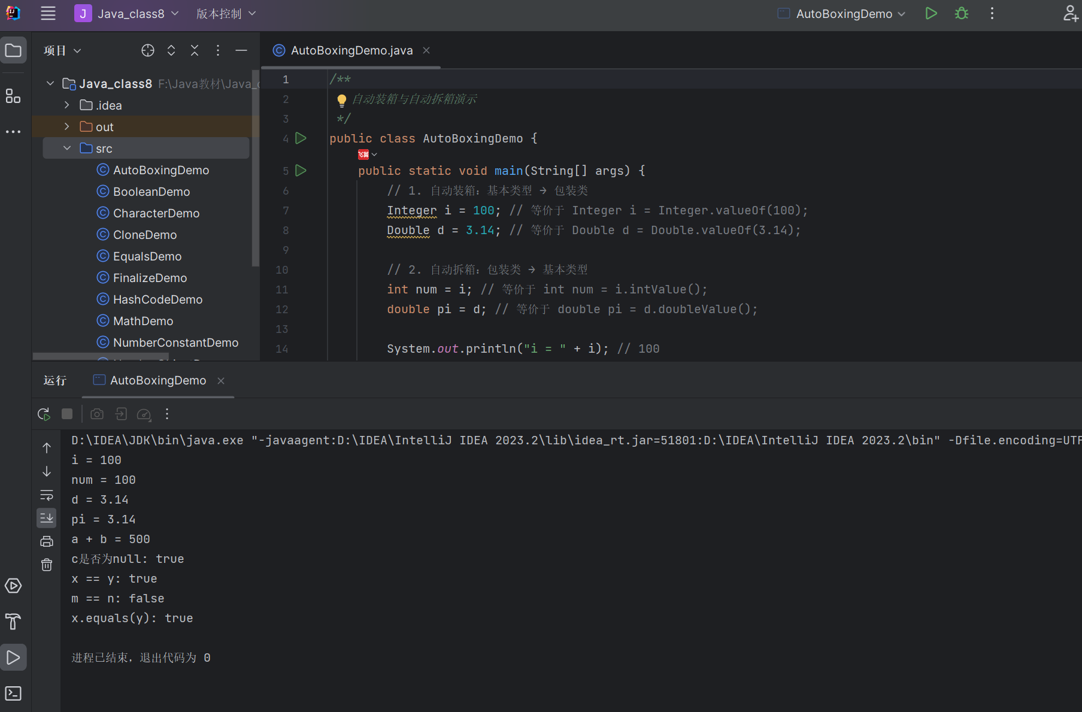Image resolution: width=1082 pixels, height=712 pixels.
Task: Toggle scroll-to-end icon in the console
Action: 47,518
